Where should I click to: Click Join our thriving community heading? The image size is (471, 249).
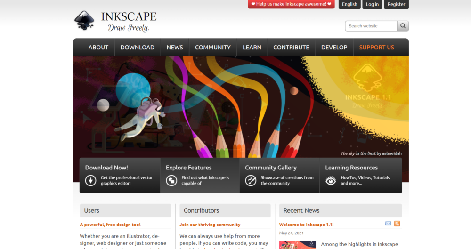click(210, 225)
